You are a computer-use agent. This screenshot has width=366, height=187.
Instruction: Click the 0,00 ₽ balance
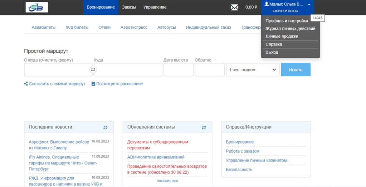tap(251, 7)
